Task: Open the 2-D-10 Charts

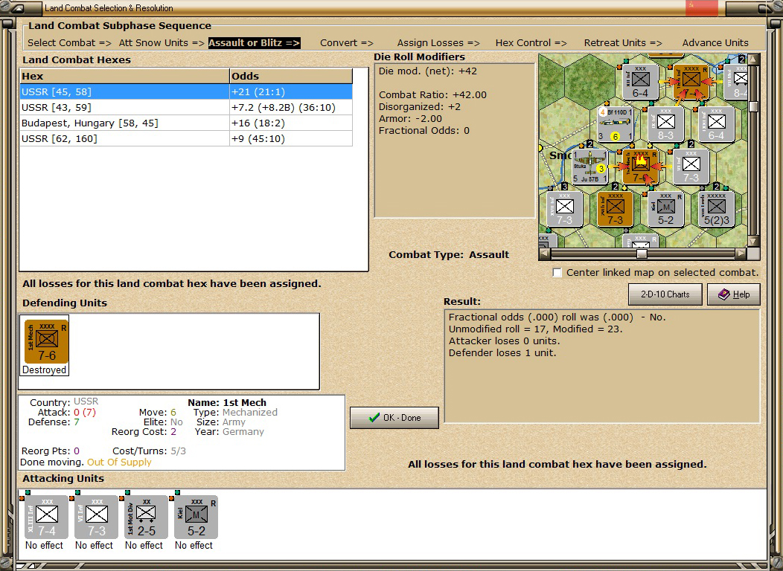Action: coord(665,294)
